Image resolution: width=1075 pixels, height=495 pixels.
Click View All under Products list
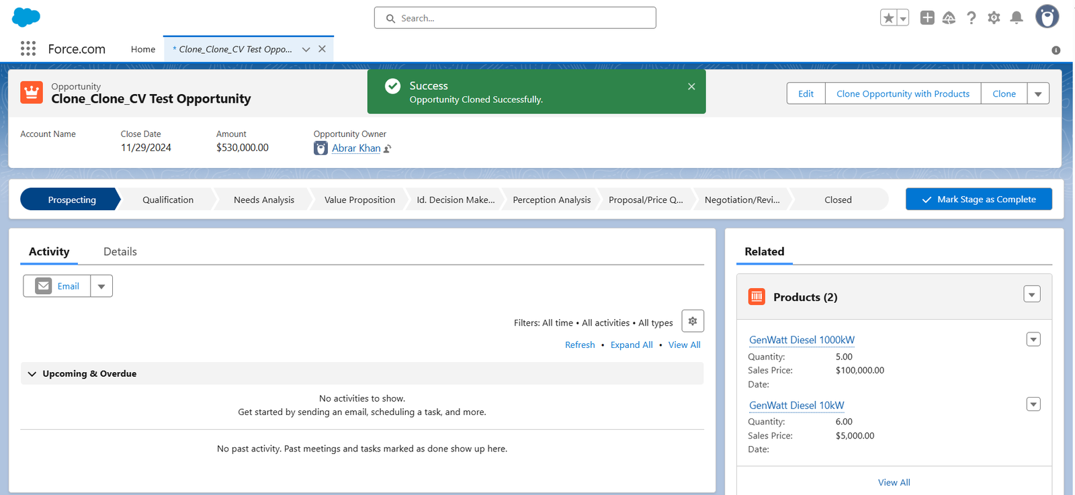coord(894,482)
